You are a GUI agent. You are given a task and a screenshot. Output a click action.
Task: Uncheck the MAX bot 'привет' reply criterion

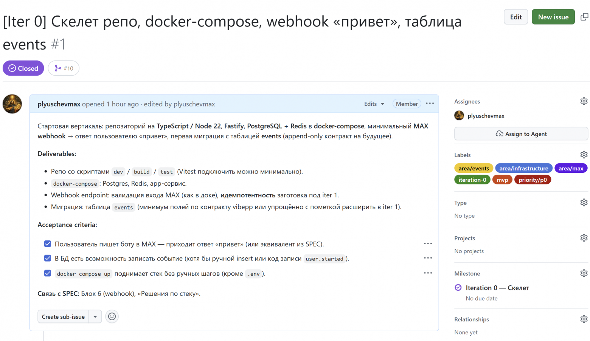48,244
